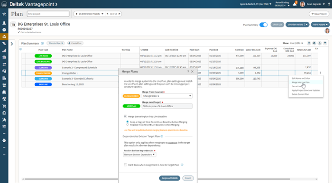Open the bar chart reporting icon in sidebar
This screenshot has width=332, height=183.
tap(4, 51)
